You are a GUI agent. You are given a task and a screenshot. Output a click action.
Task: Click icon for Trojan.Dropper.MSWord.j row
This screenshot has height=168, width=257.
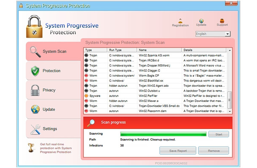point(86,66)
